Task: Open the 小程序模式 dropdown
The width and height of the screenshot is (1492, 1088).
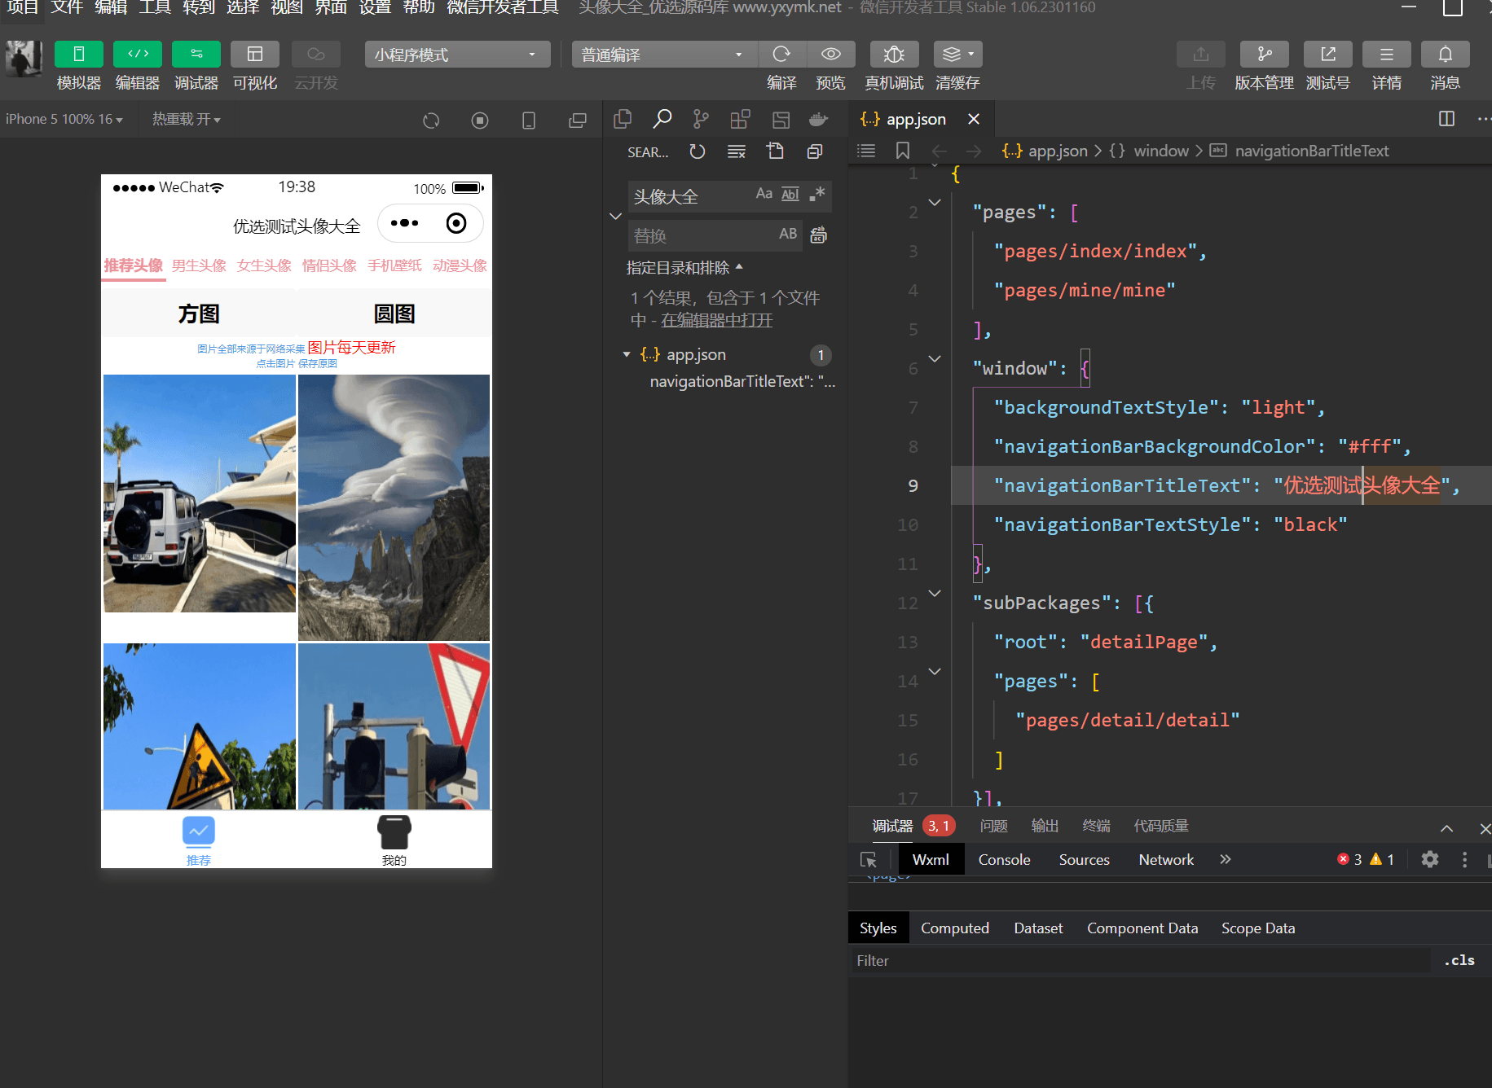Action: pyautogui.click(x=457, y=55)
